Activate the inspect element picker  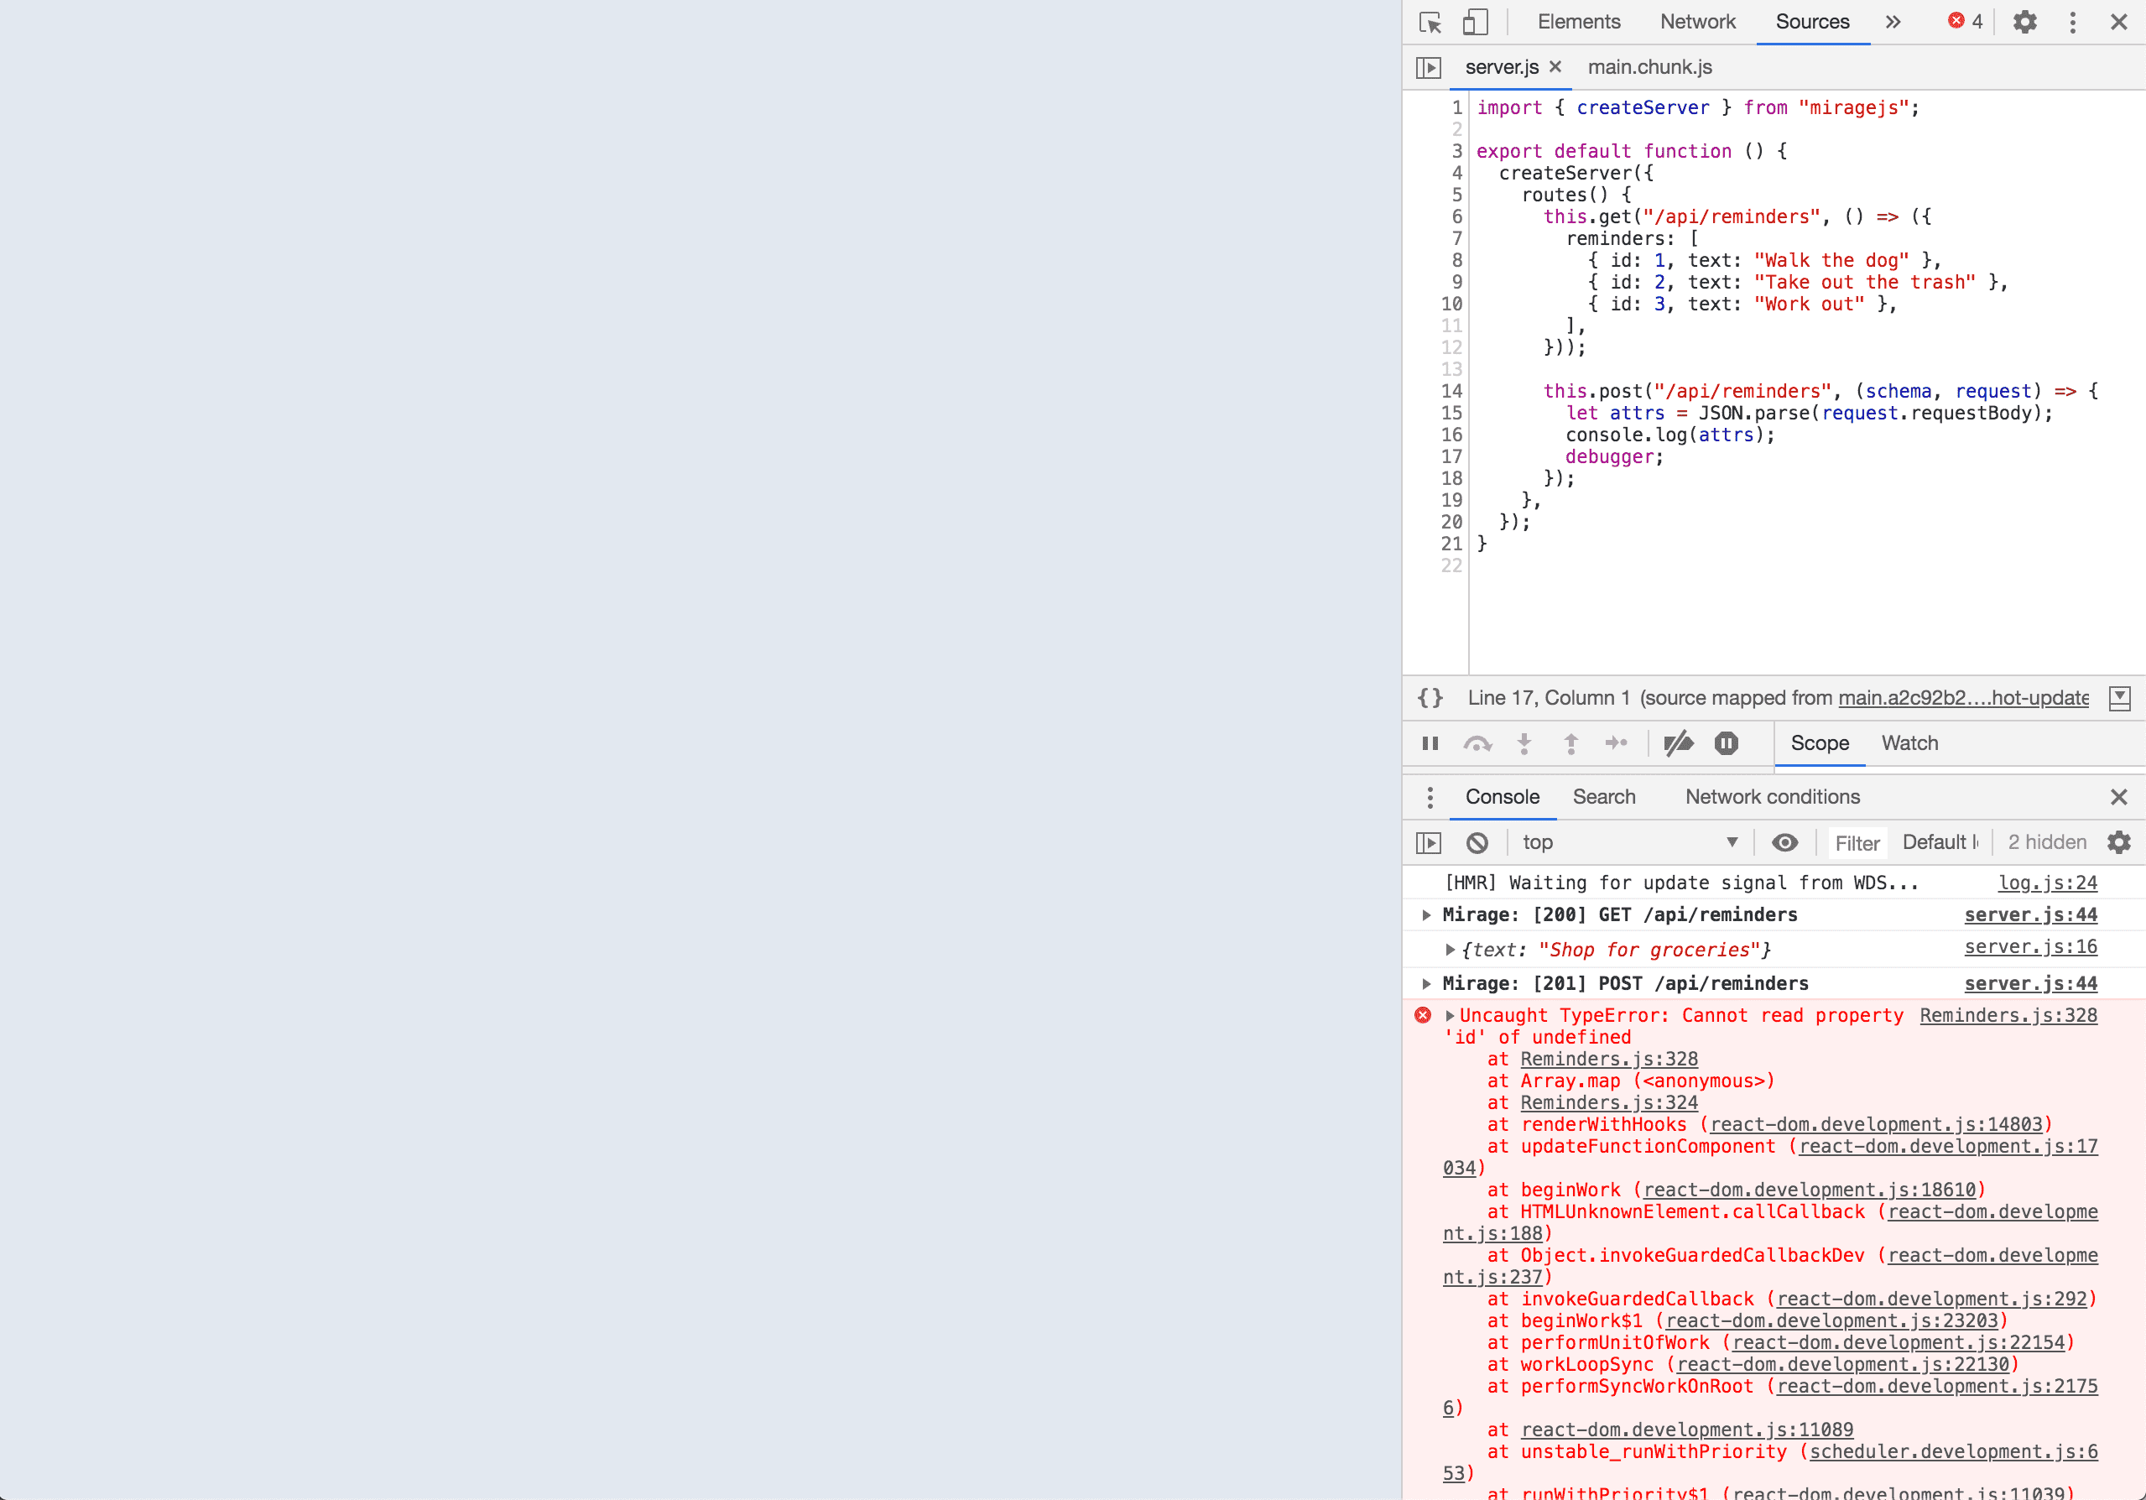(1430, 22)
